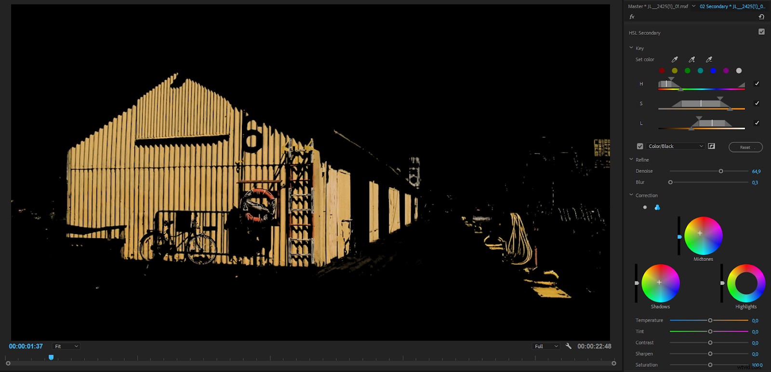This screenshot has height=372, width=771.
Task: Pick the yellow preset color swatch
Action: pyautogui.click(x=675, y=71)
